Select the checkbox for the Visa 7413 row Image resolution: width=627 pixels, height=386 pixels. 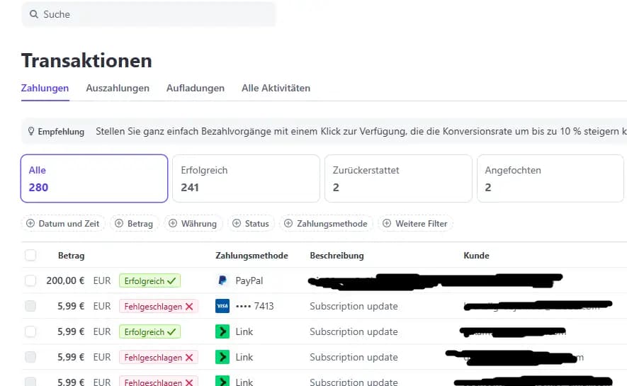30,306
